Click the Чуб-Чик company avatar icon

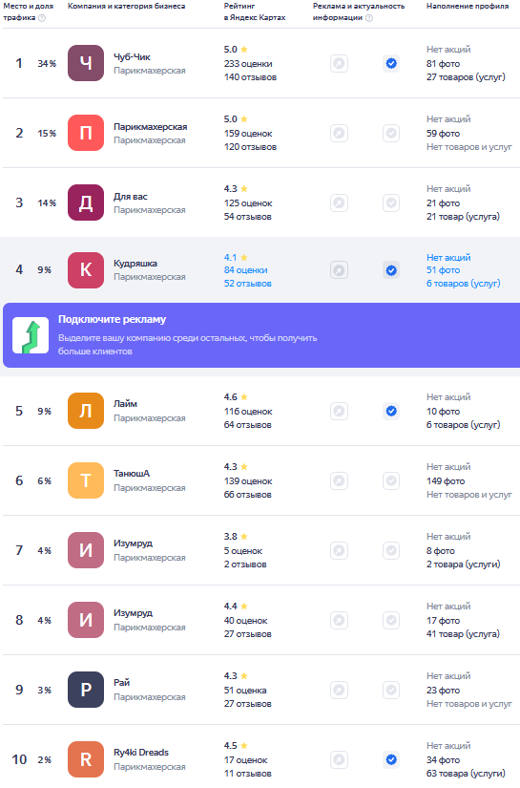pos(86,63)
